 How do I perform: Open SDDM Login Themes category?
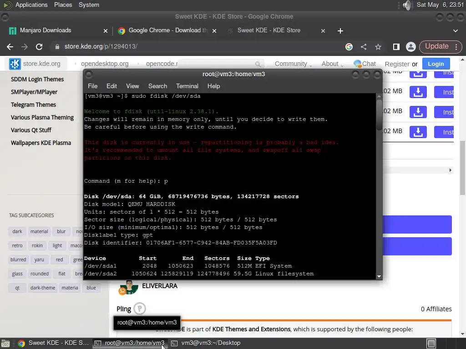click(x=37, y=79)
